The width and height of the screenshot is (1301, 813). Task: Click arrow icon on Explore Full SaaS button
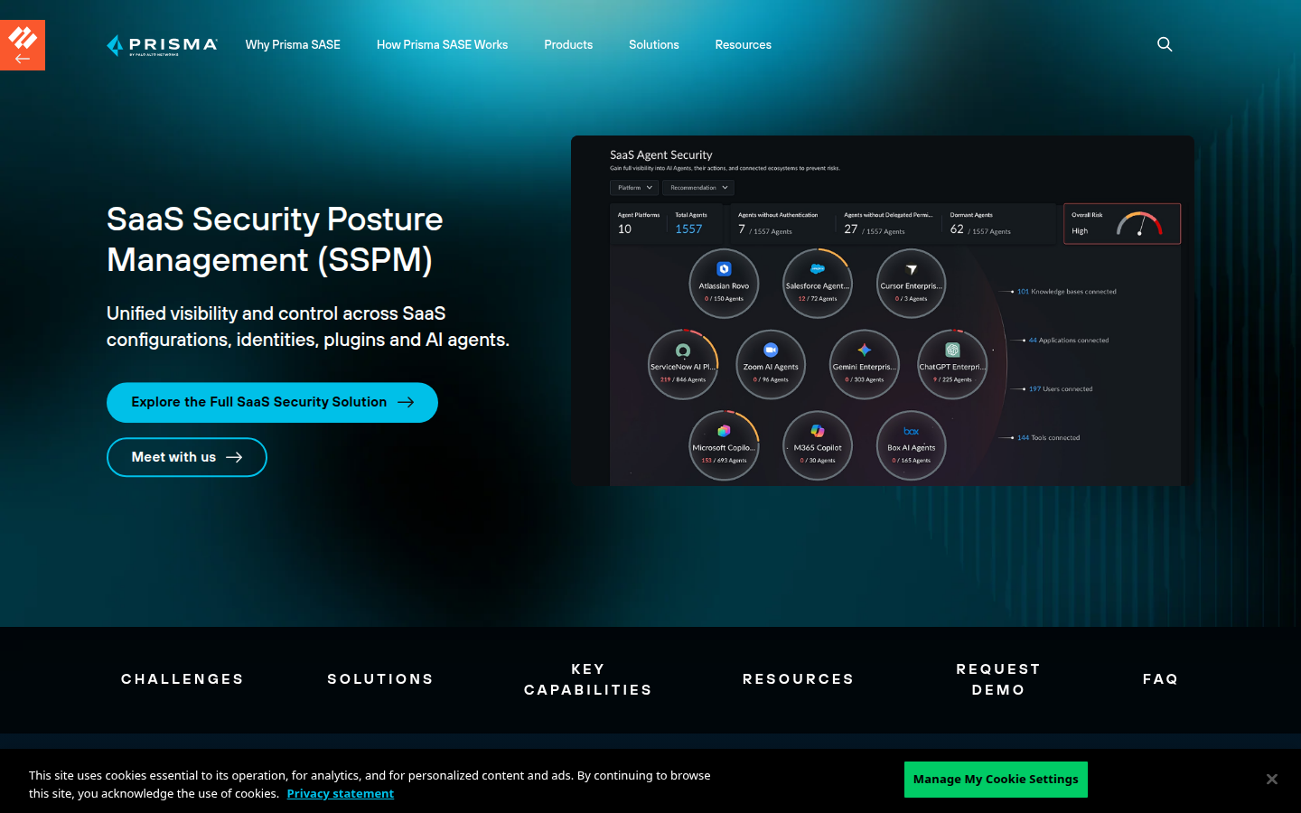click(406, 403)
